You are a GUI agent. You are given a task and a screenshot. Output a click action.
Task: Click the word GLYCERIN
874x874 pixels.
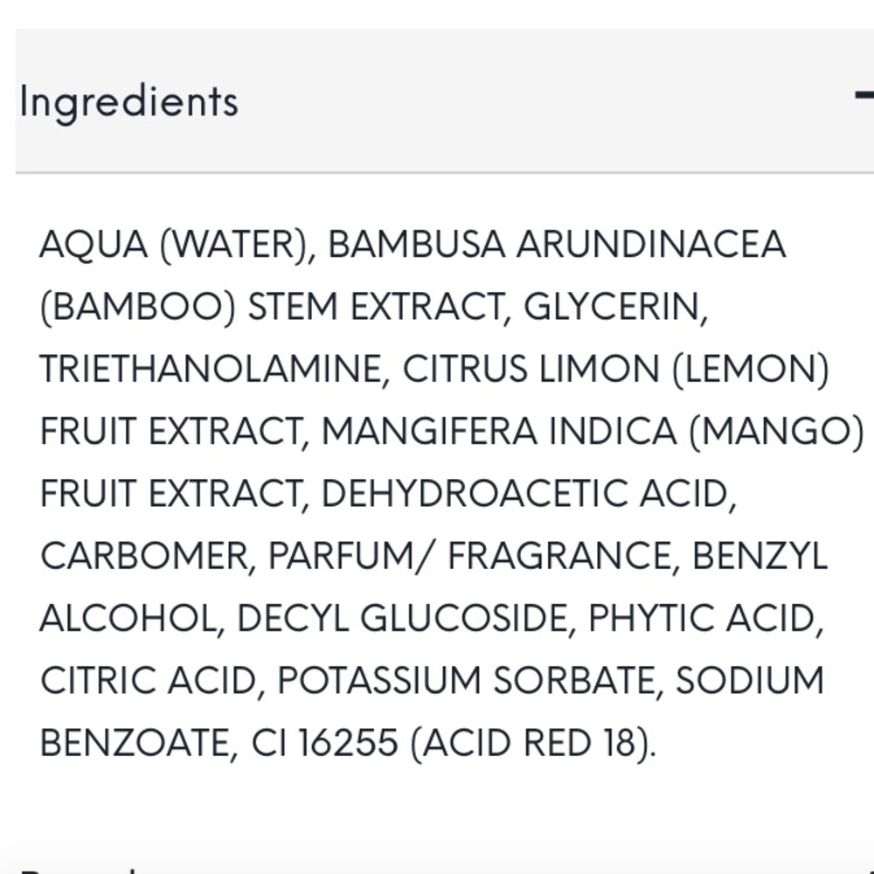pyautogui.click(x=615, y=308)
